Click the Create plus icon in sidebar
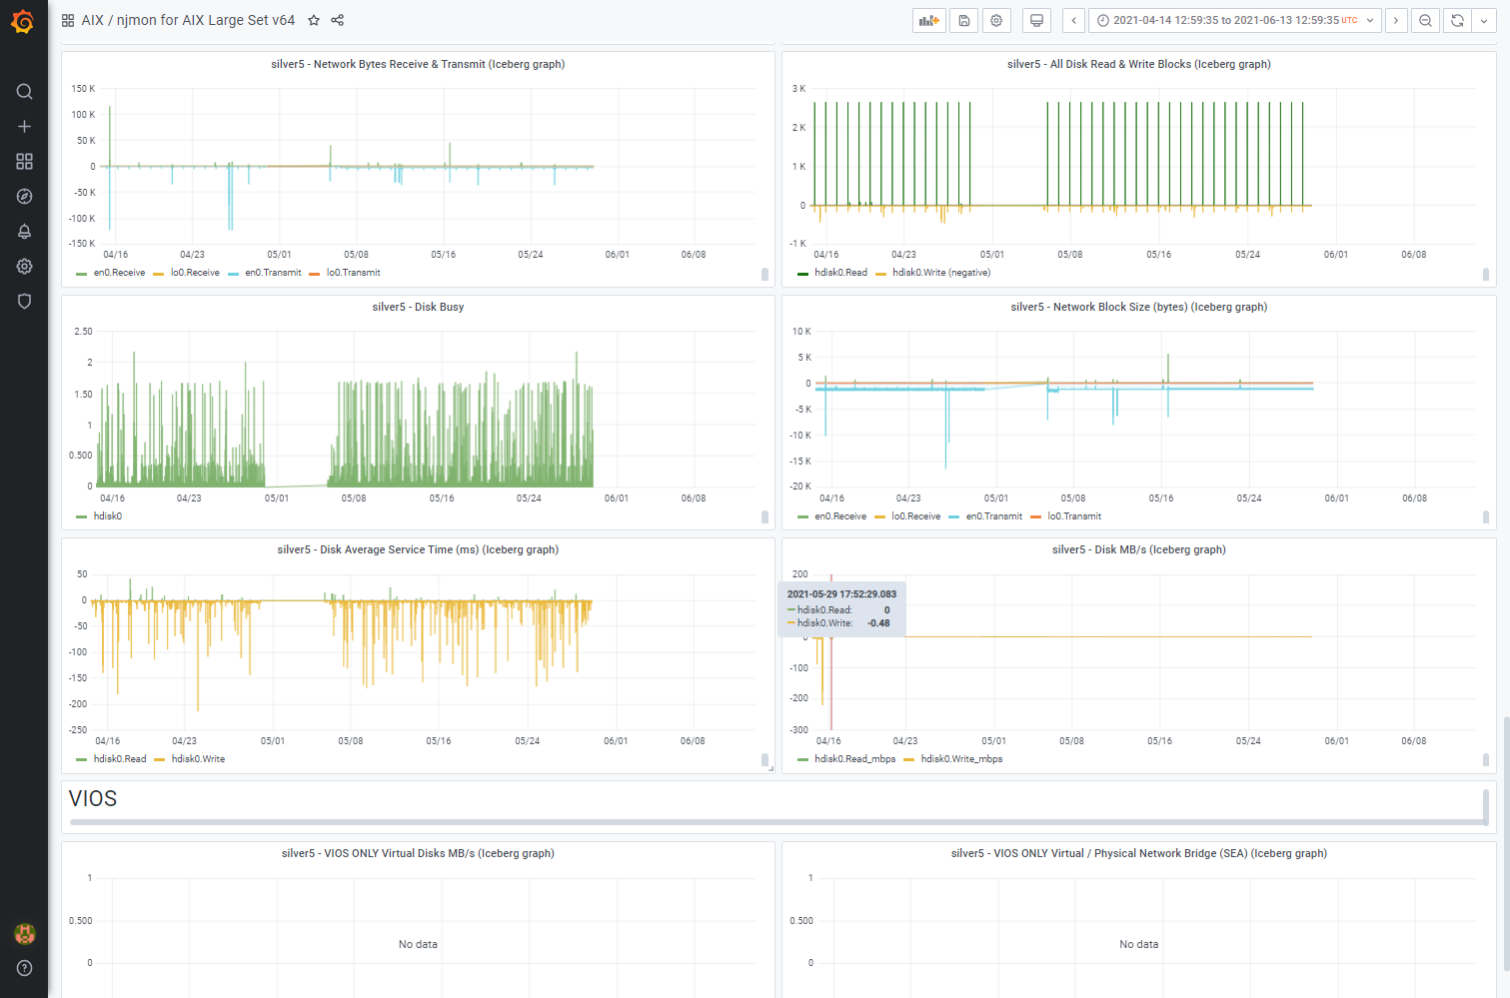 [x=24, y=127]
